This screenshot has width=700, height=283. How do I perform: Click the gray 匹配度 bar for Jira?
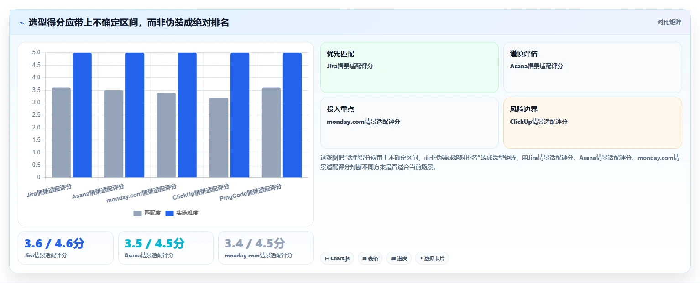pos(61,133)
